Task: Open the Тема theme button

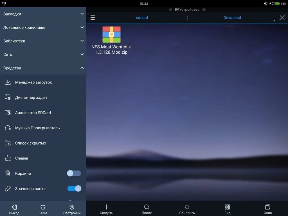Action: tap(43, 210)
